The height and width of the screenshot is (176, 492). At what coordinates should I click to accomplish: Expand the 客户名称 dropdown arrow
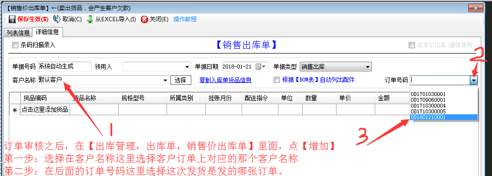(x=165, y=81)
